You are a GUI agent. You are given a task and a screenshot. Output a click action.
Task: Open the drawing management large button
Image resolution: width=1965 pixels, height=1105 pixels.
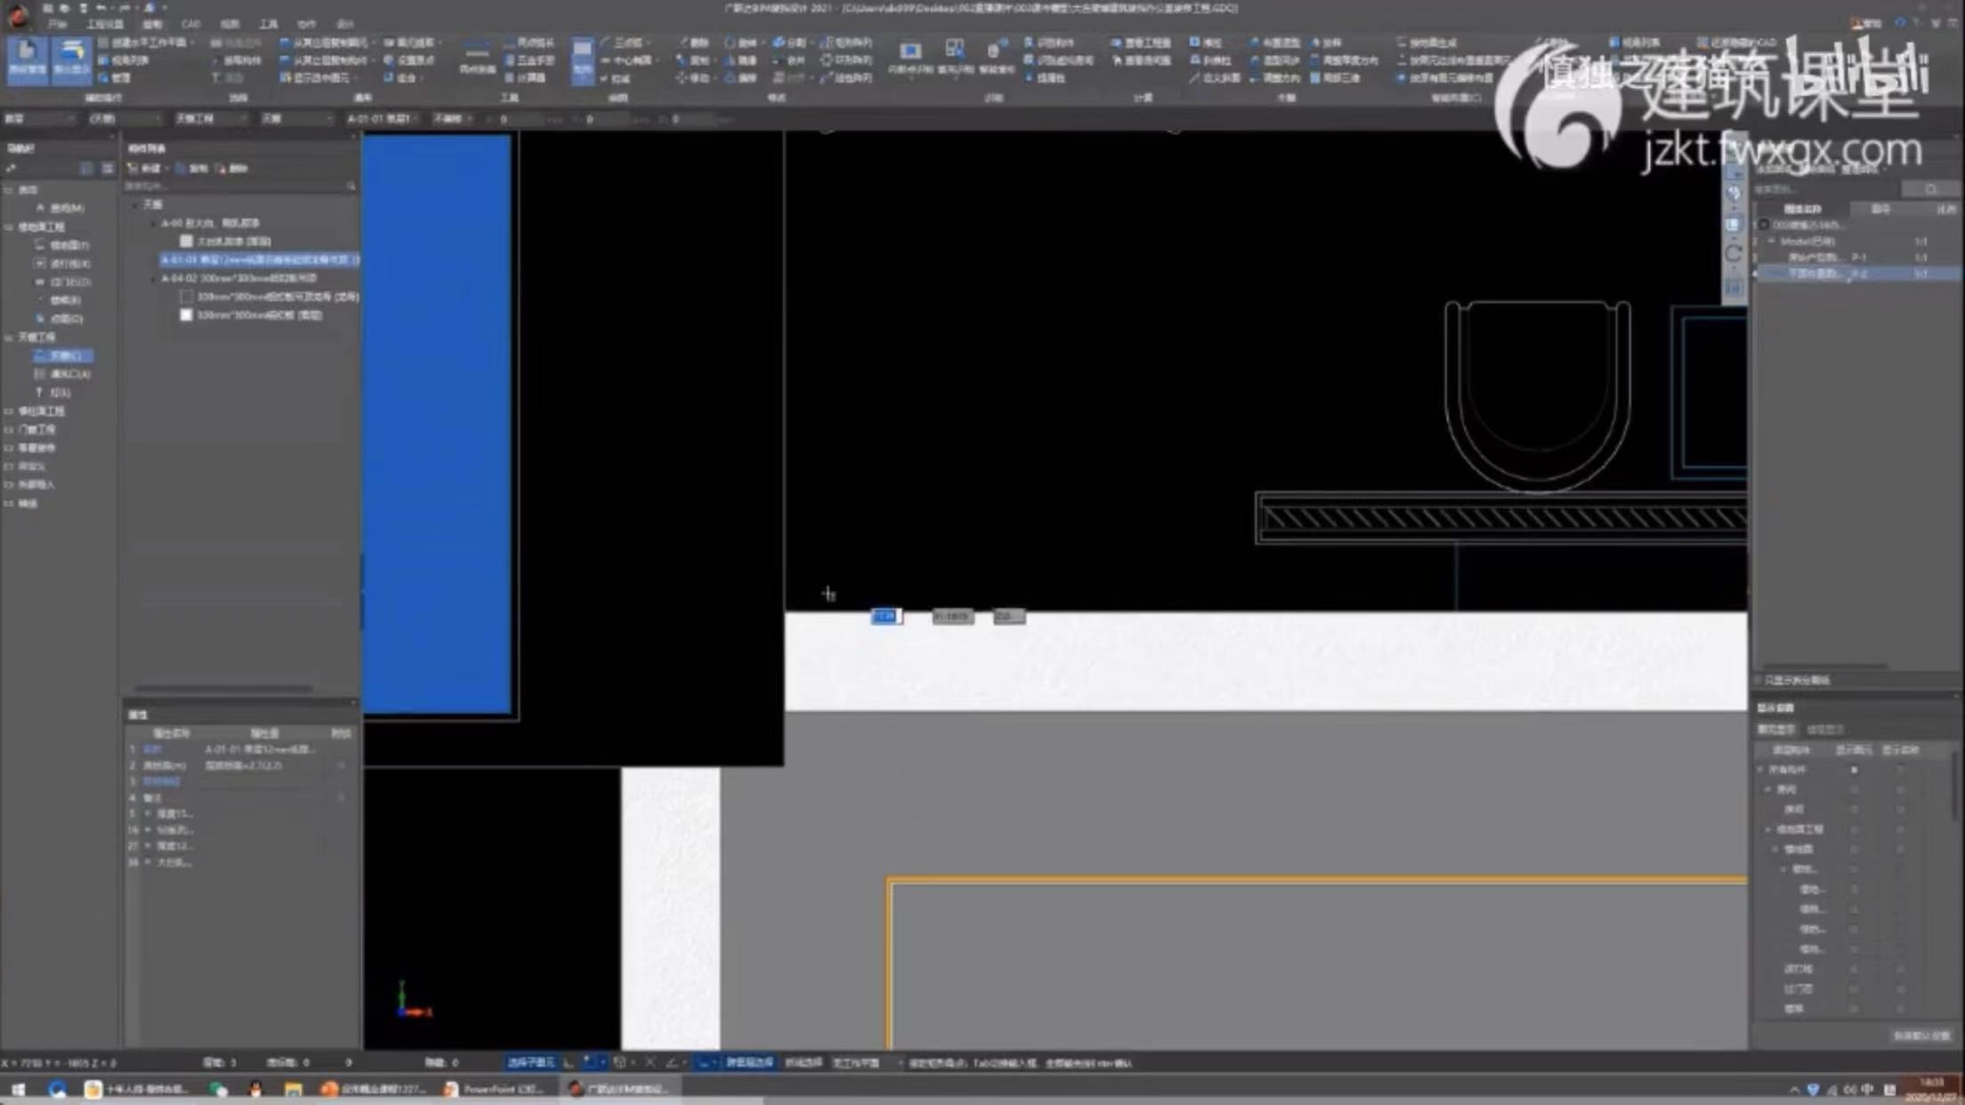point(28,60)
